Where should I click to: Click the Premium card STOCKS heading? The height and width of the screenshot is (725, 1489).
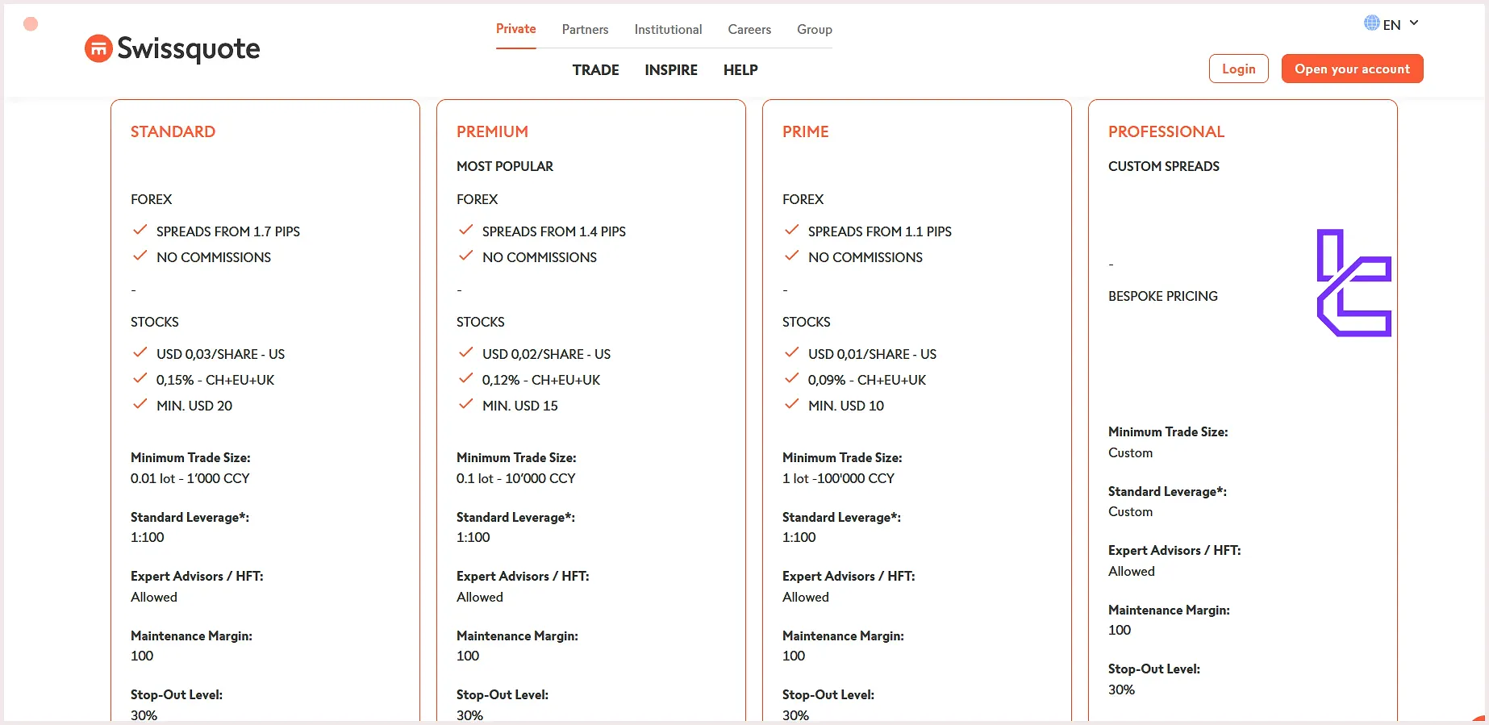[481, 322]
